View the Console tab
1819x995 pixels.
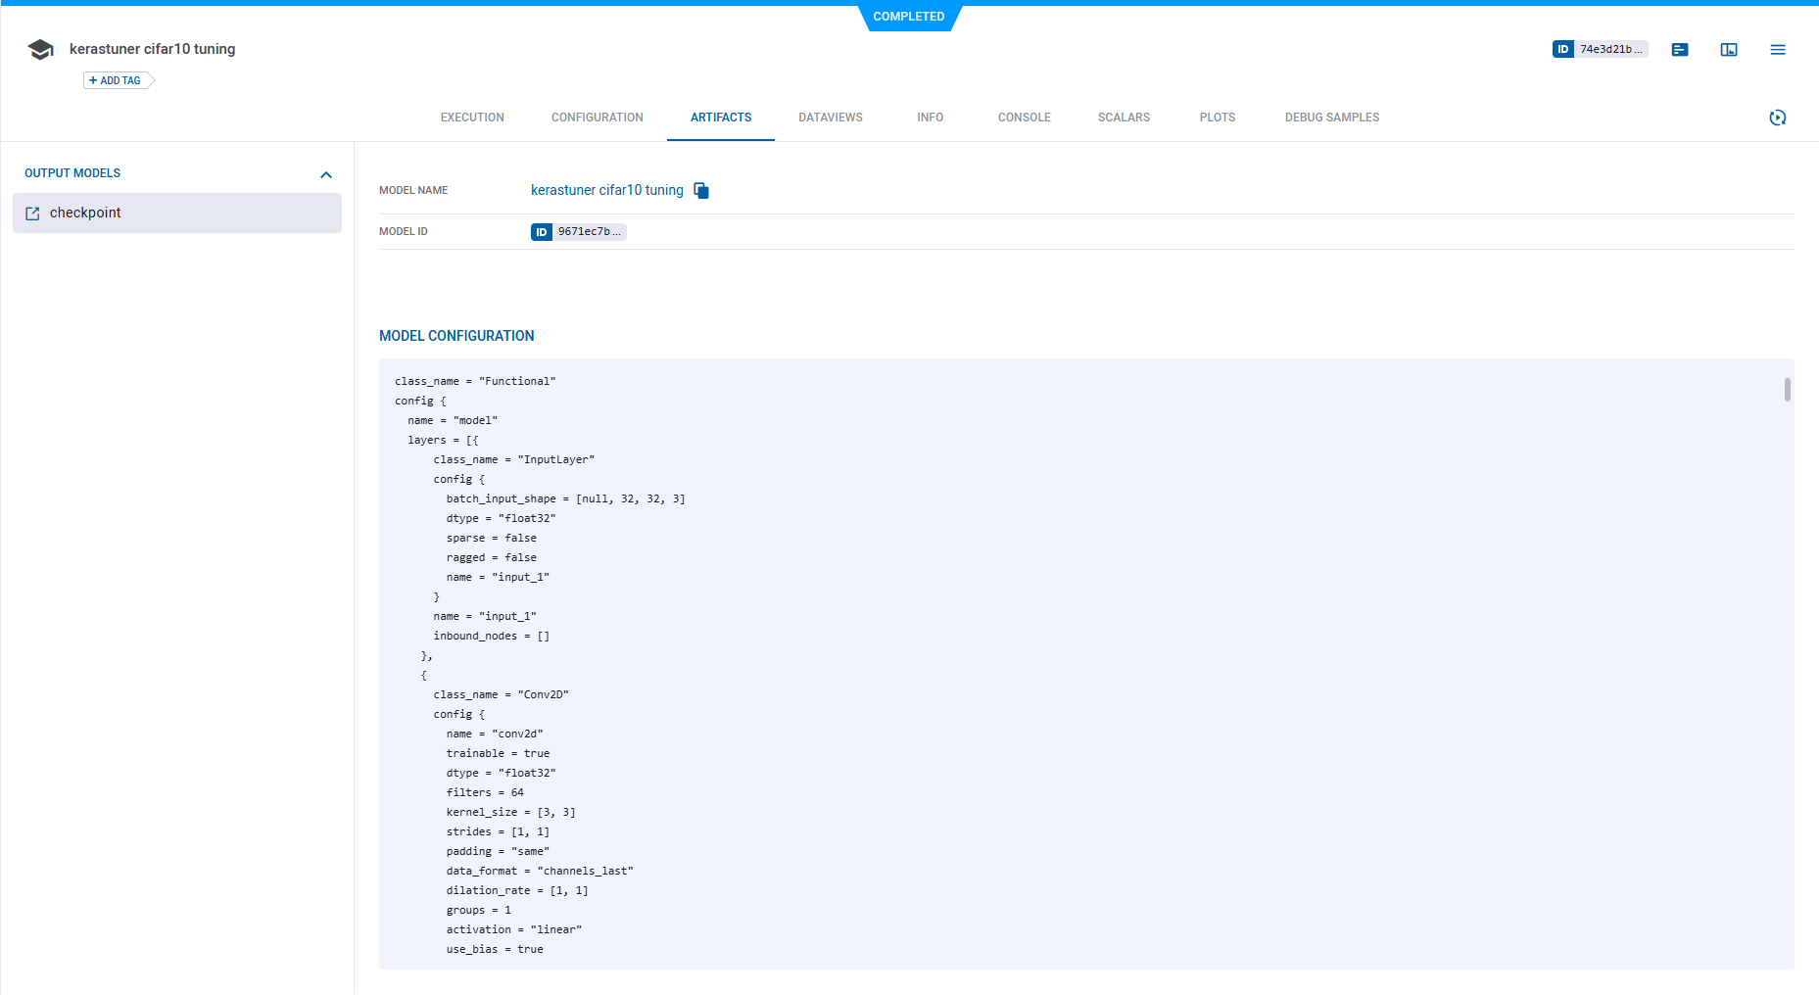pos(1024,118)
